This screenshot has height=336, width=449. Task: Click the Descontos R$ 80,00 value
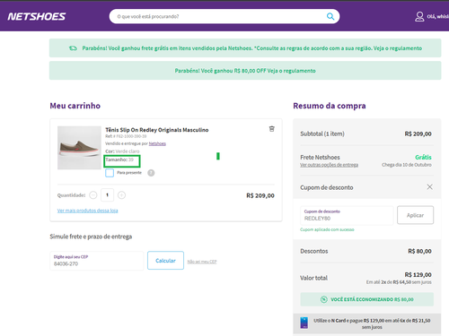[x=419, y=251]
